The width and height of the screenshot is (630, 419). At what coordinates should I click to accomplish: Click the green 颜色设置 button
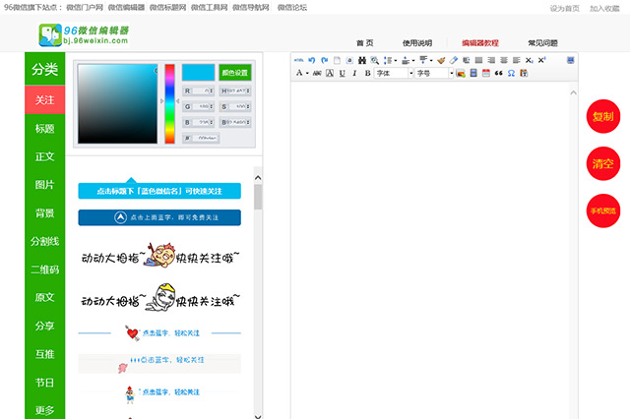click(235, 73)
